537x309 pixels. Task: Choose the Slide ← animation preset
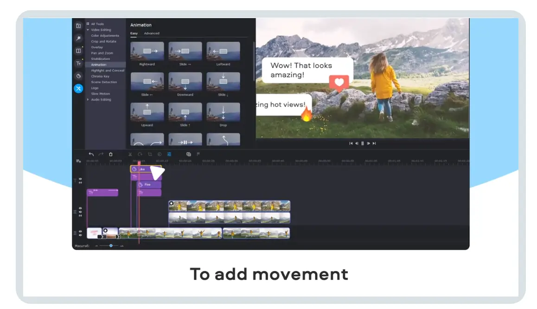click(147, 82)
